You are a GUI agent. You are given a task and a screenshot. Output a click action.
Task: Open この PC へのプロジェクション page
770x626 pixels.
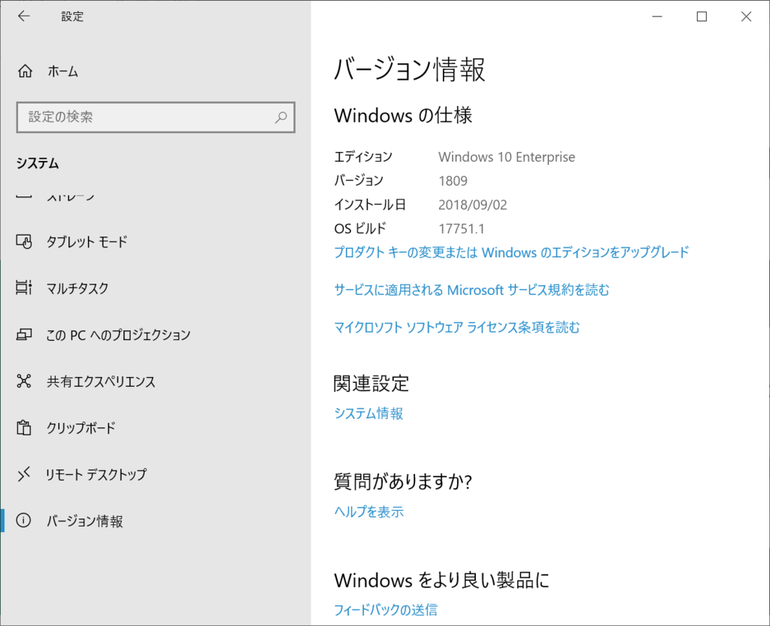pyautogui.click(x=155, y=335)
